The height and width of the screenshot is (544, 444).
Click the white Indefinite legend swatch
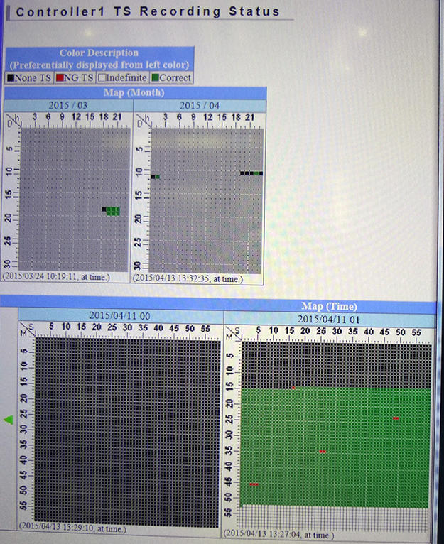pyautogui.click(x=102, y=77)
